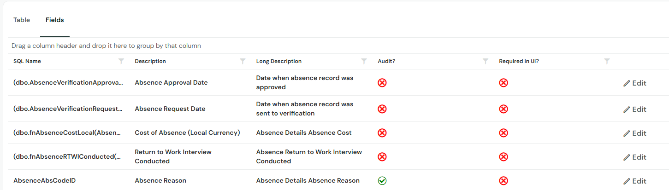669x190 pixels.
Task: Open filter for SQL Name column
Action: click(x=121, y=61)
